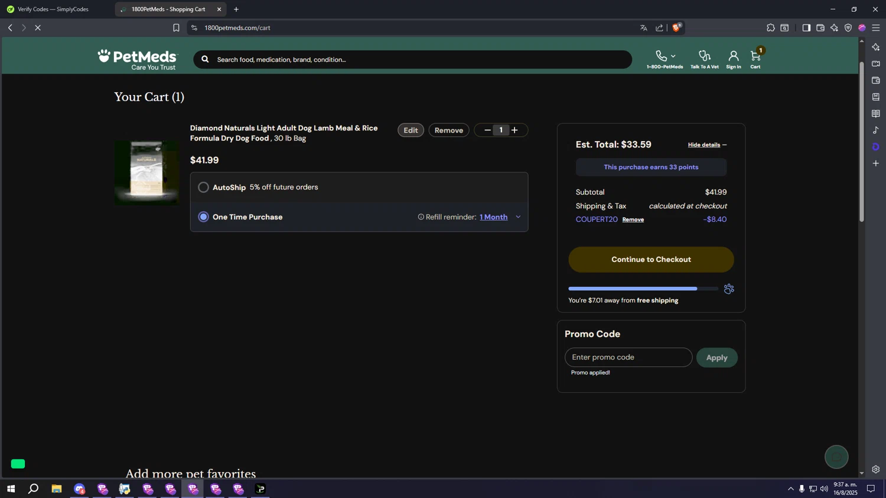
Task: Open Brave Wallet icon in toolbar
Action: point(820,28)
